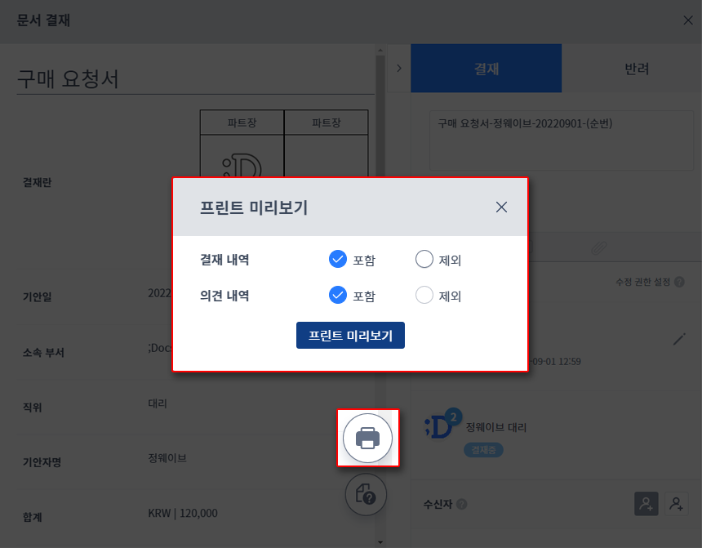702x548 pixels.
Task: Show help icon next to 수신자
Action: [x=461, y=504]
